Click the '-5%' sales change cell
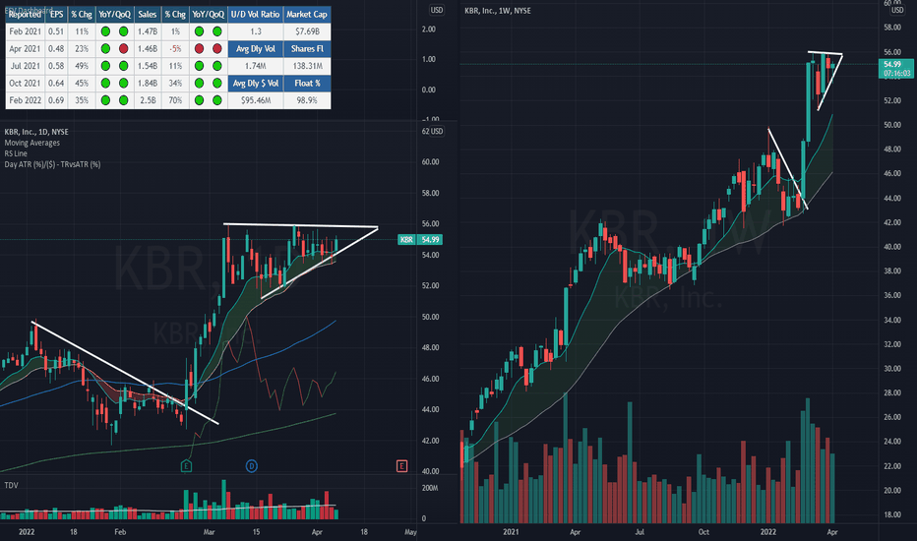 tap(175, 49)
